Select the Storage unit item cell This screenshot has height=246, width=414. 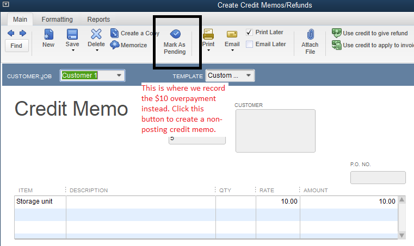[40, 201]
